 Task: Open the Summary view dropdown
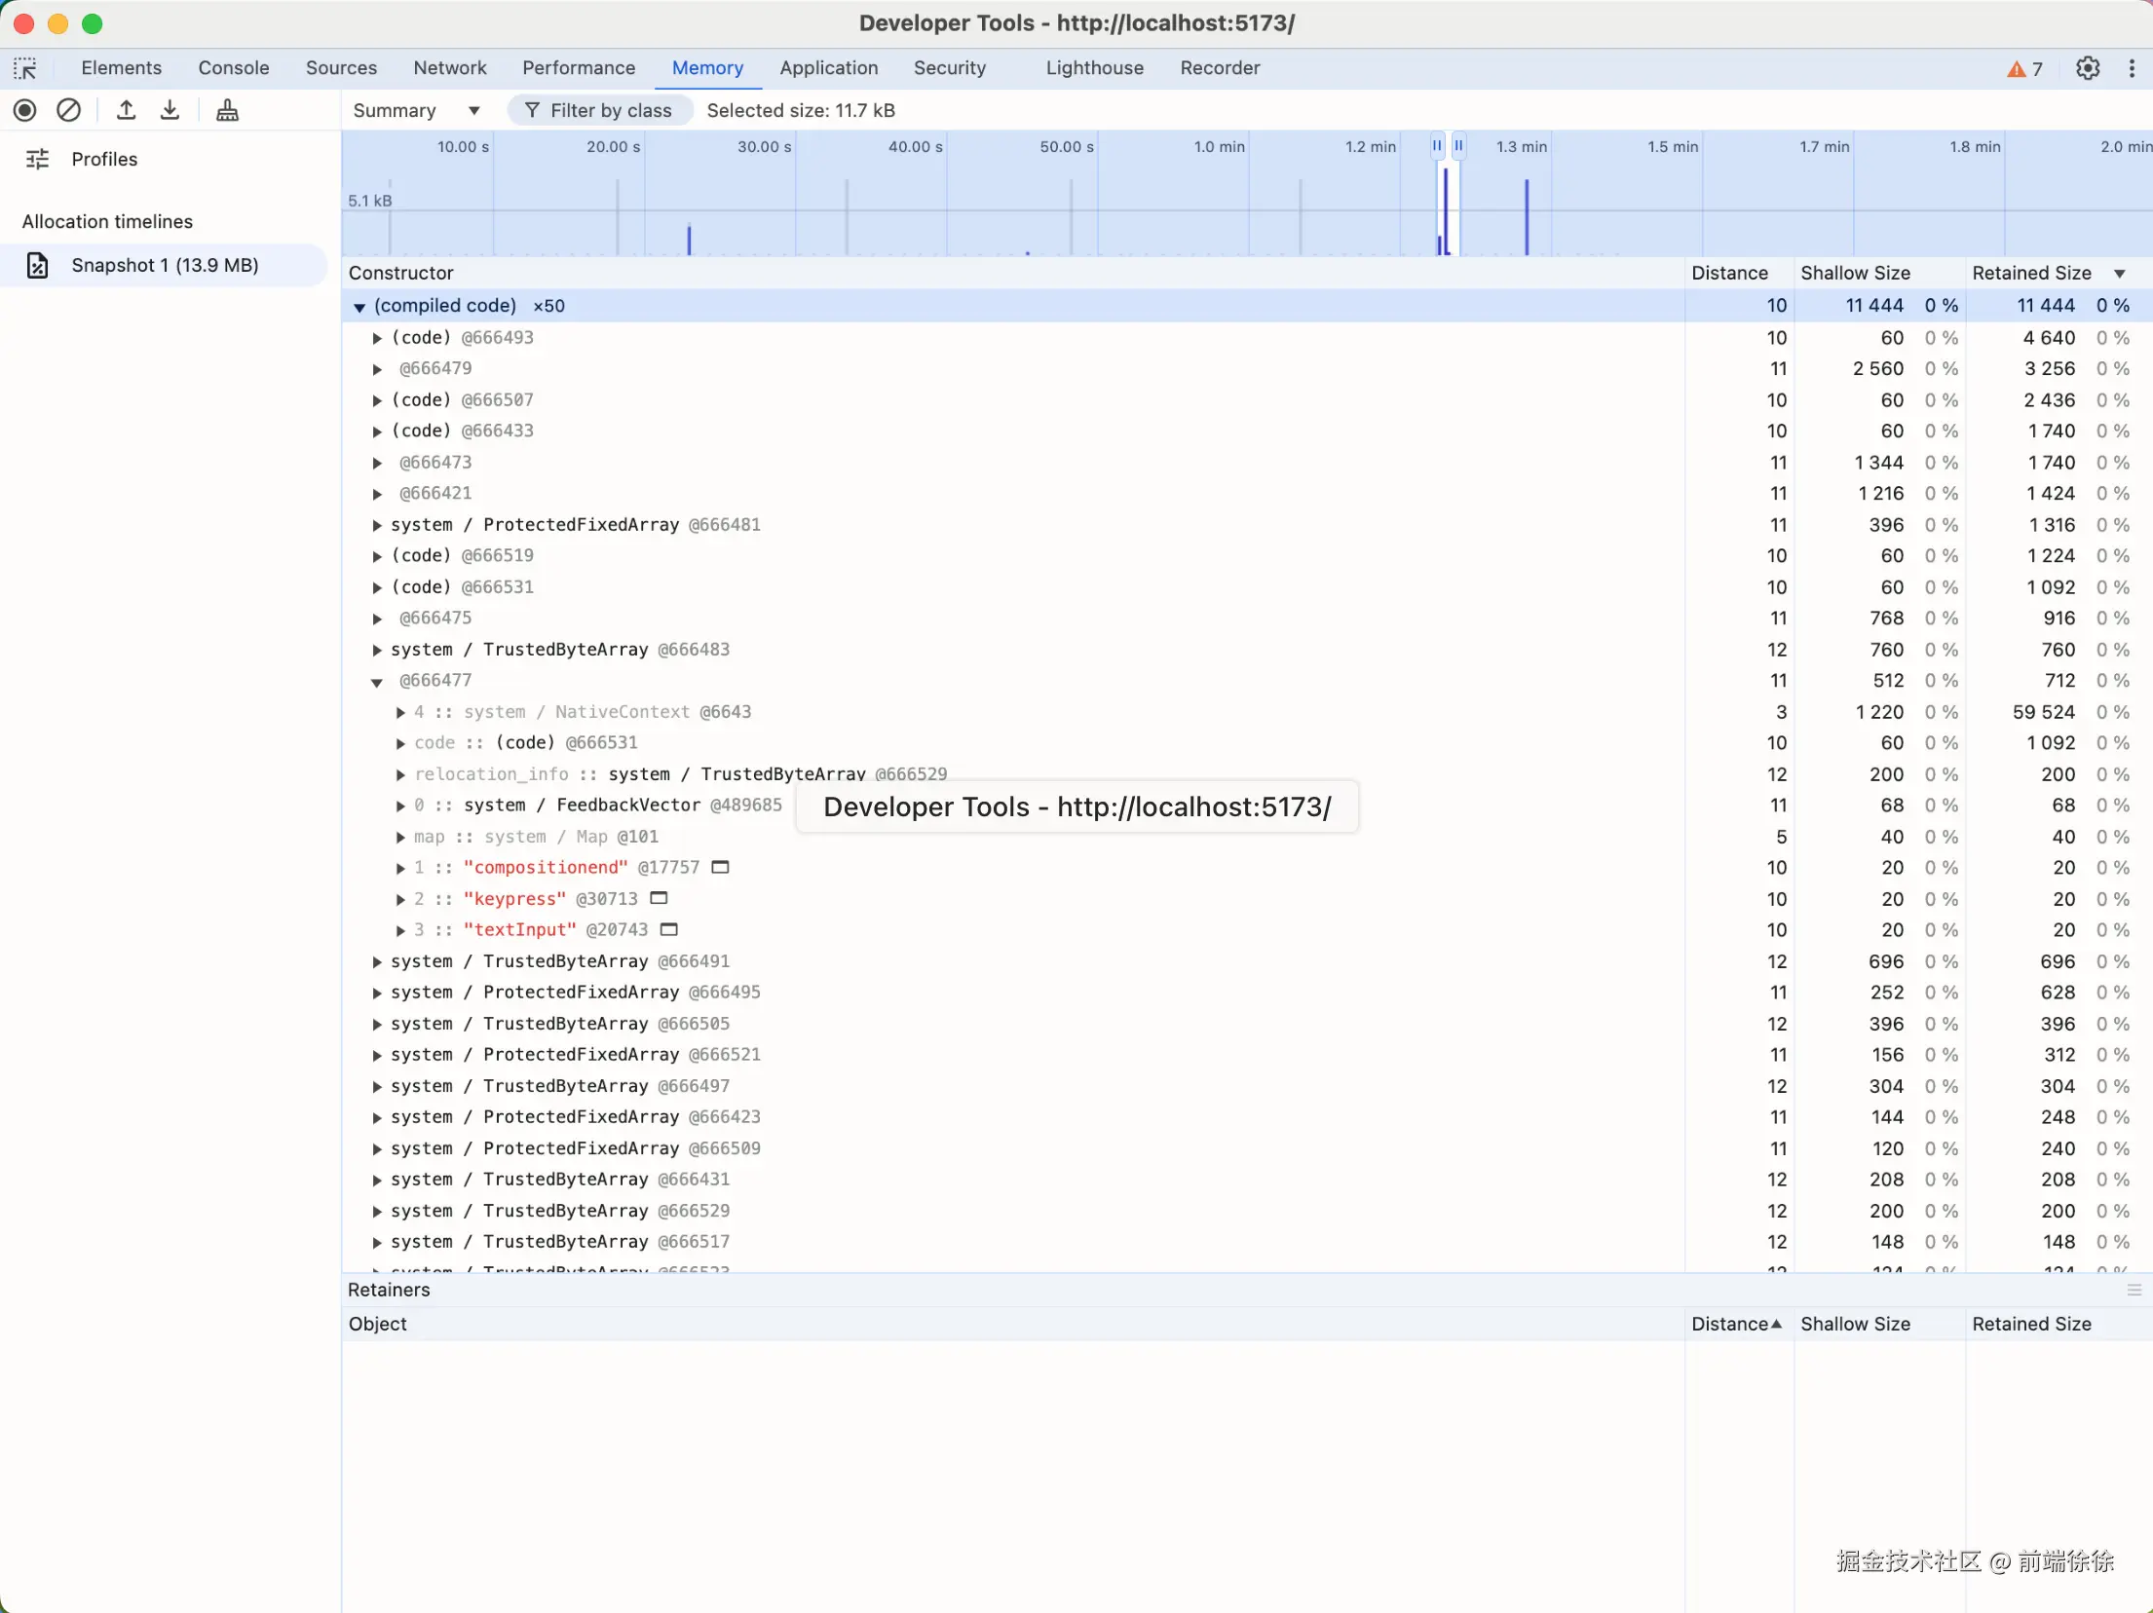click(x=417, y=110)
